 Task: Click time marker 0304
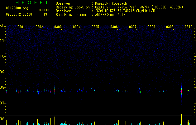77,27
